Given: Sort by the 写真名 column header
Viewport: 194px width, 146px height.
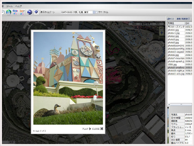Looking at the screenshot, I should (x=176, y=23).
